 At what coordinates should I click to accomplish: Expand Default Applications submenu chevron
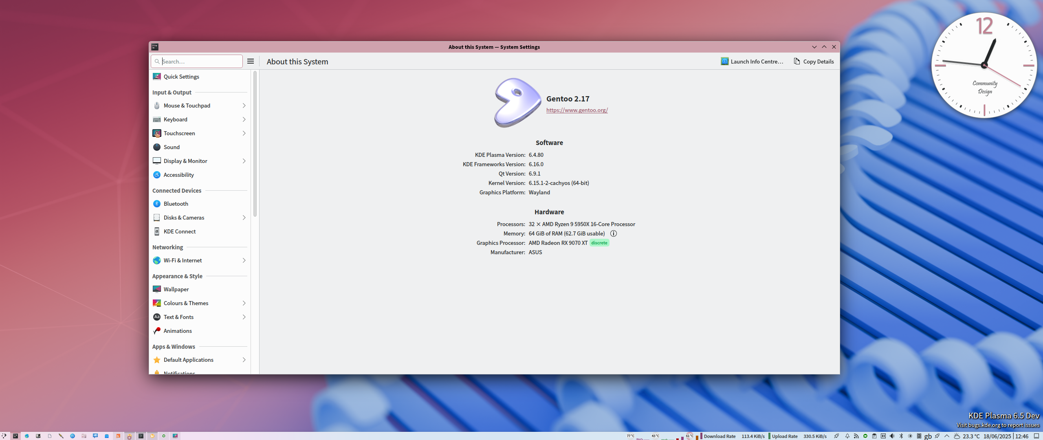coord(244,360)
